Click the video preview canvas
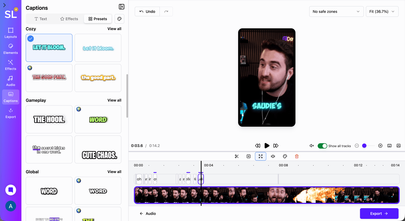 pos(267,78)
